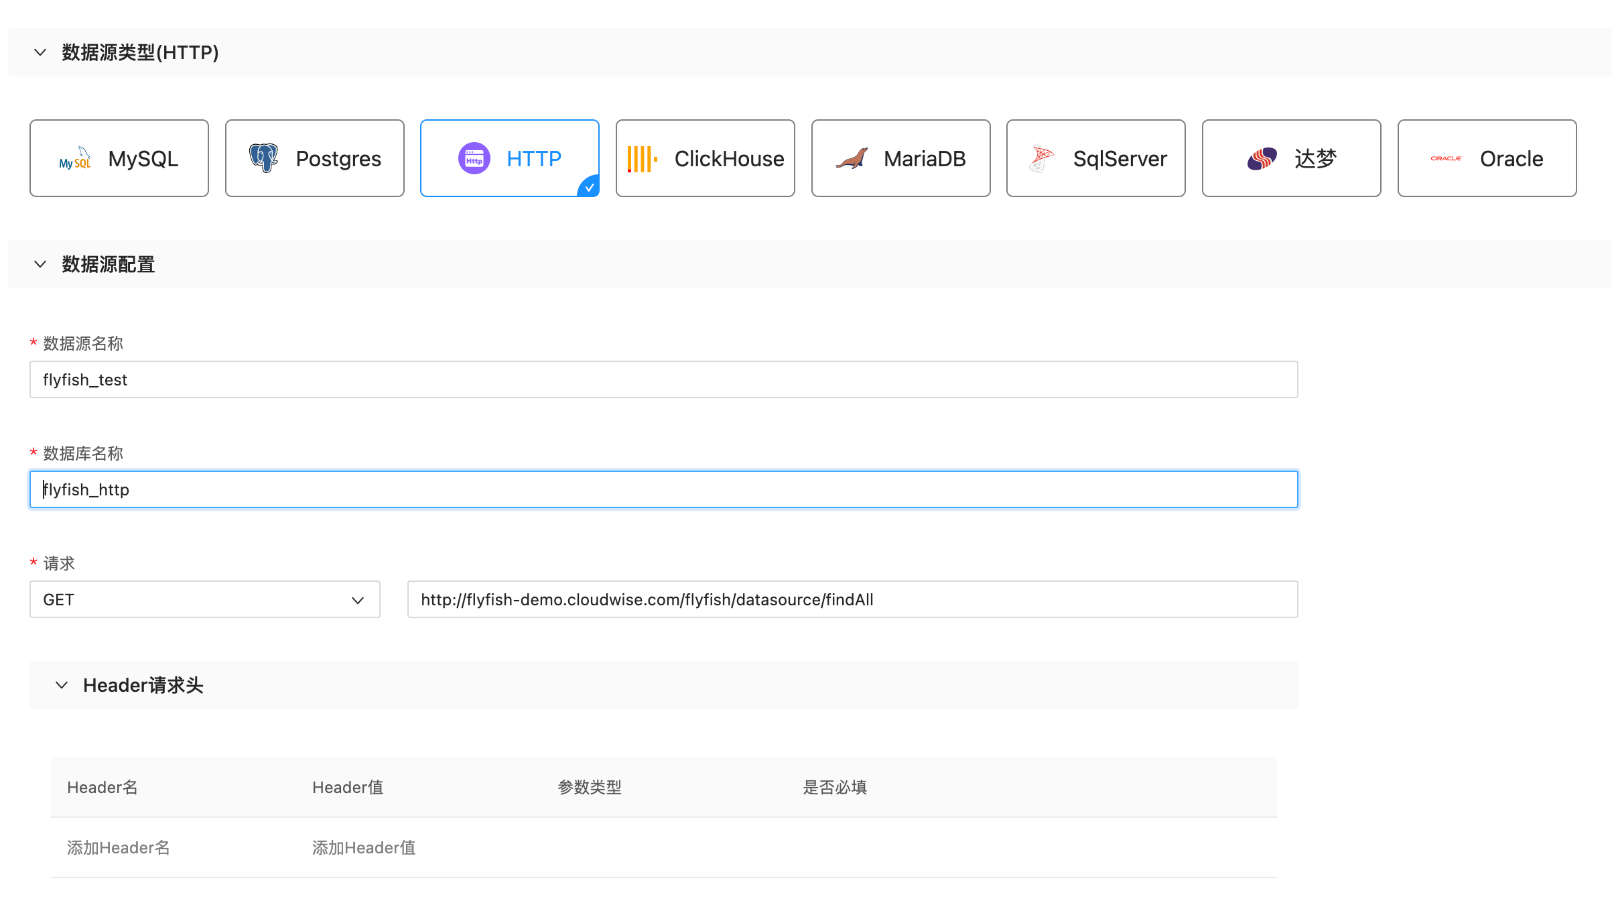The height and width of the screenshot is (913, 1612).
Task: Click into the 数据库名称 field flyfish_http
Action: click(663, 489)
